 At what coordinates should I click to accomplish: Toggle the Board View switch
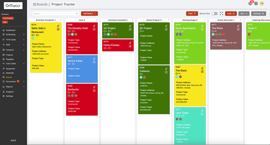215,13
